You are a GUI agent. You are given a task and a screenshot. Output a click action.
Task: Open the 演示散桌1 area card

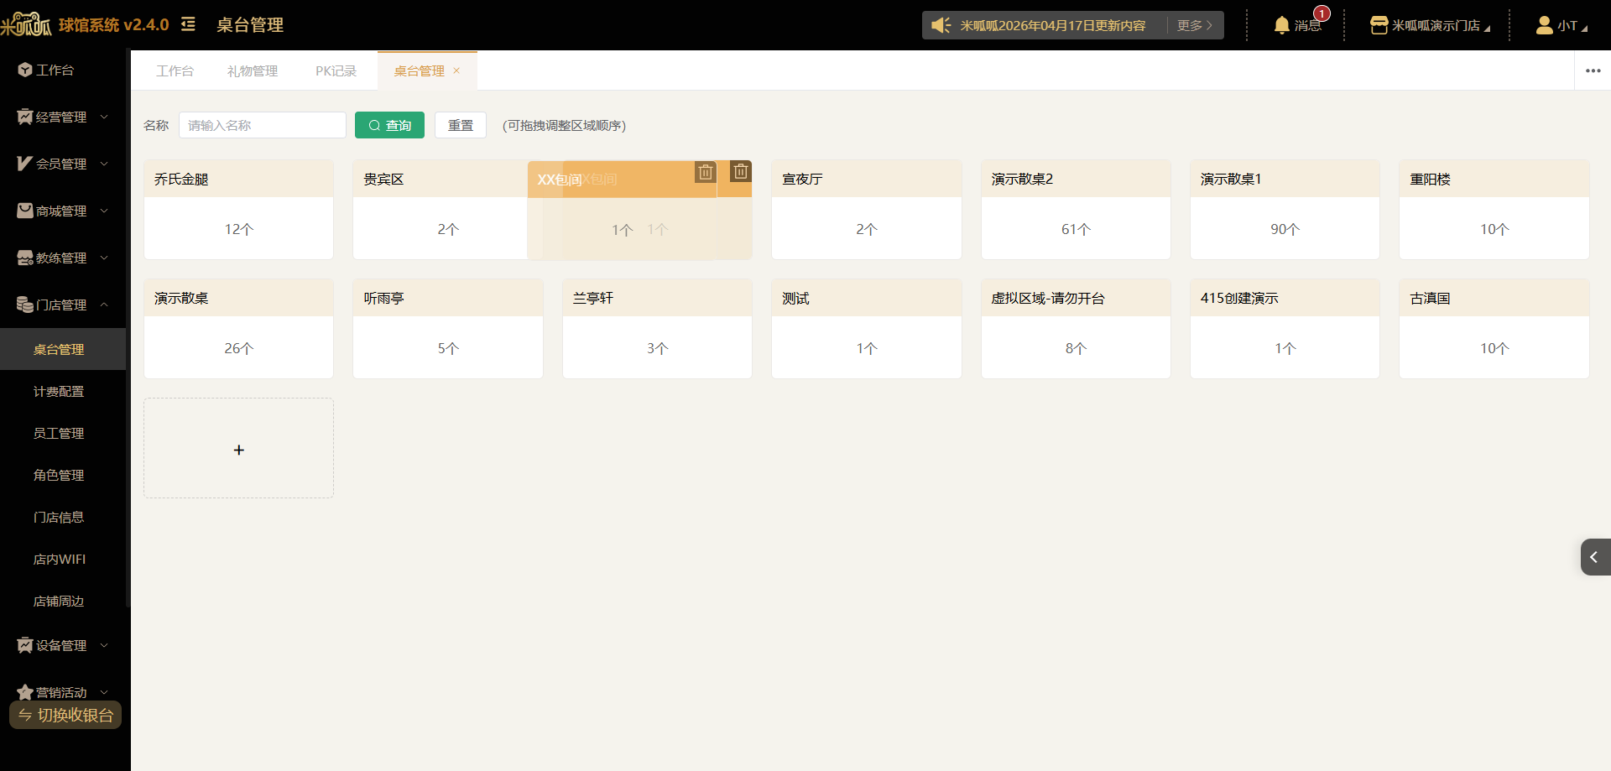(x=1285, y=210)
